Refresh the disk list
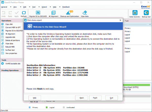The width and height of the screenshot is (152, 112). (24, 14)
